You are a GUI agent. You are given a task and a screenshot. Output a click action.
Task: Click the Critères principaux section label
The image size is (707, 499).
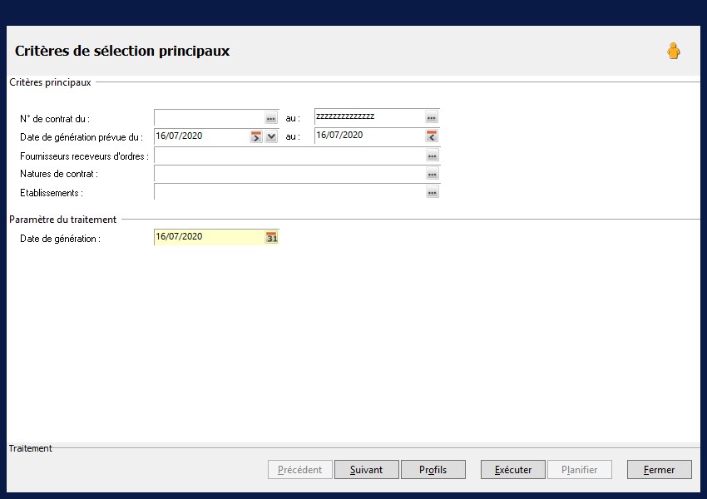click(50, 82)
